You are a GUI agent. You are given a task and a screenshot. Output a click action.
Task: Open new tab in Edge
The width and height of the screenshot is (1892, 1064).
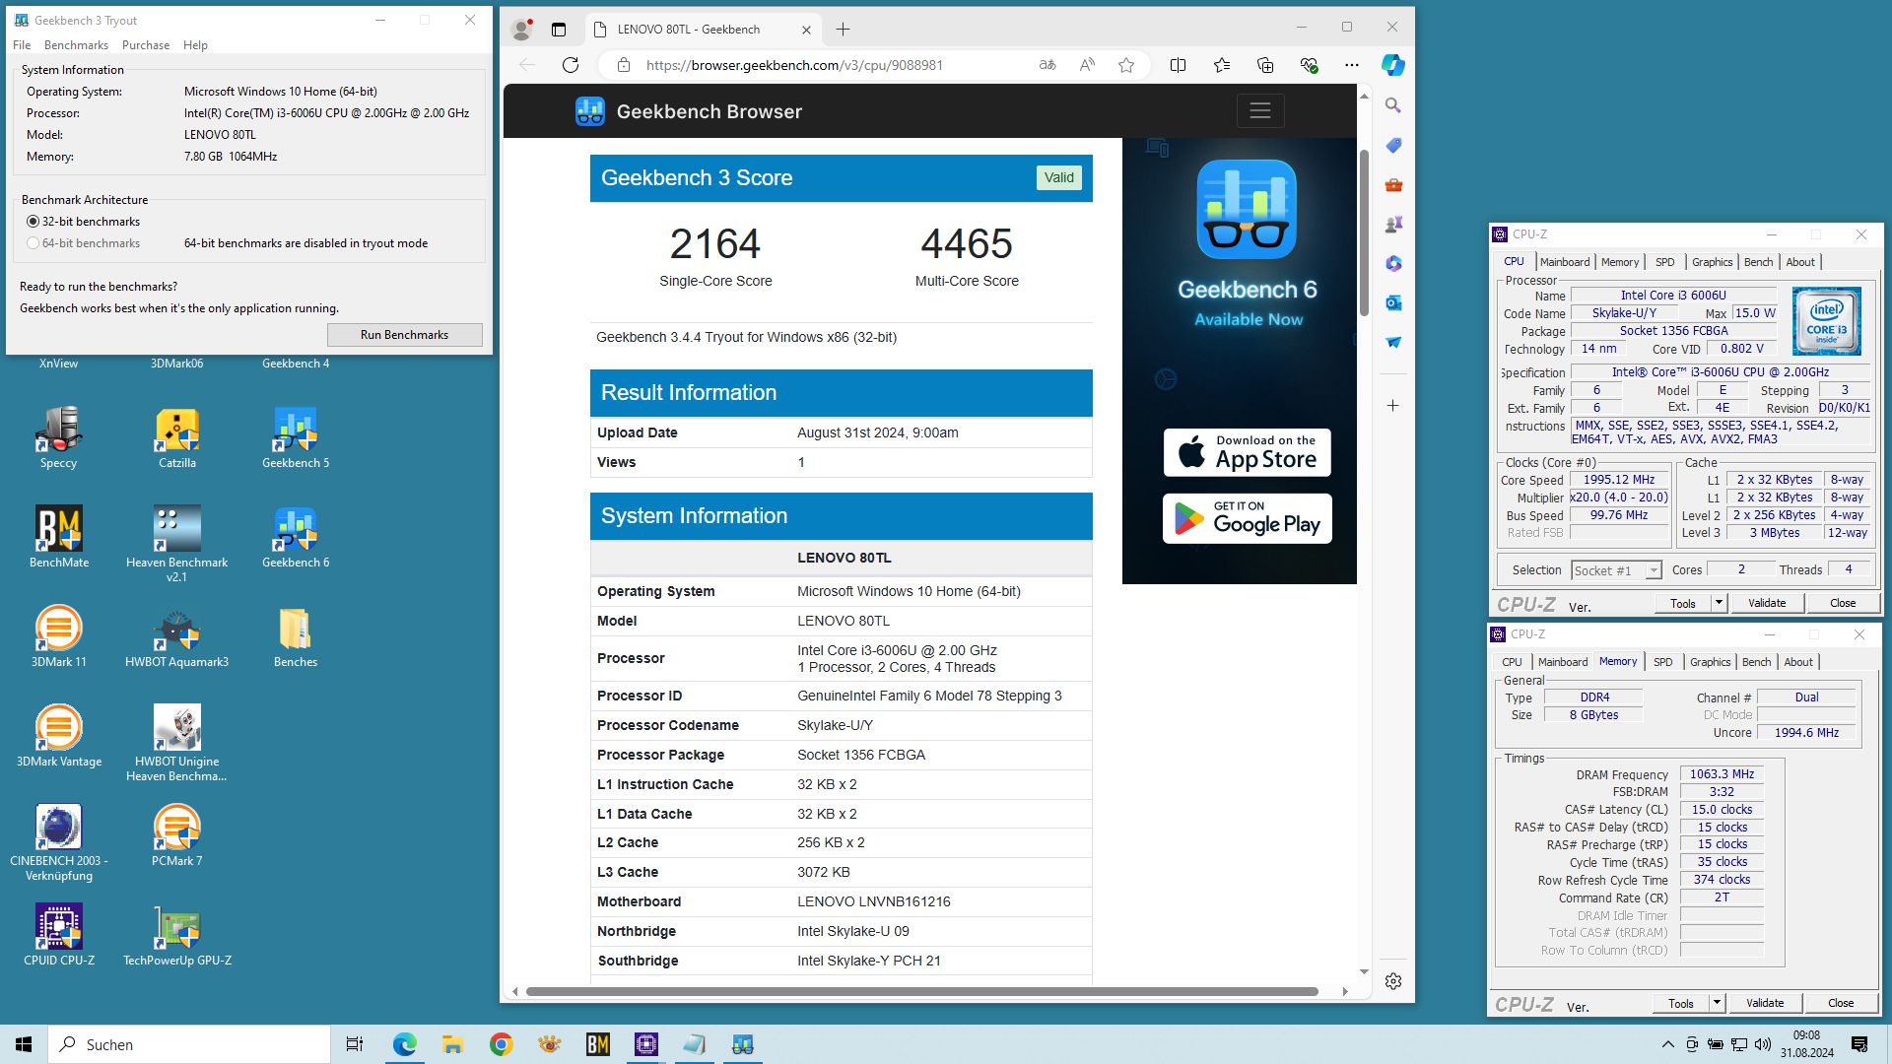(843, 30)
